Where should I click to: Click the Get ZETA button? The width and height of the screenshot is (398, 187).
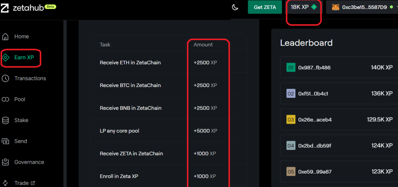tap(265, 7)
